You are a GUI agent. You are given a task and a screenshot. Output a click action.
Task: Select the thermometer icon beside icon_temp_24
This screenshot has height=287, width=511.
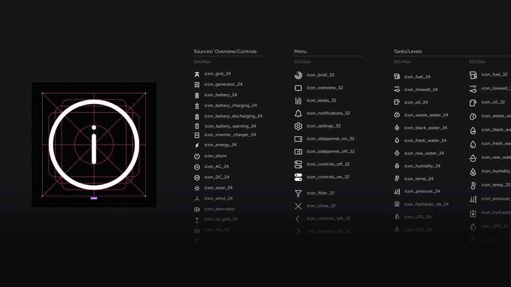pos(397,179)
